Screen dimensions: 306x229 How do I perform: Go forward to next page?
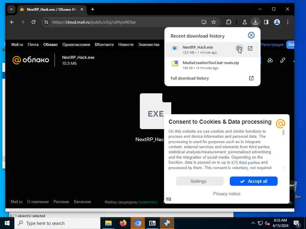(23, 22)
